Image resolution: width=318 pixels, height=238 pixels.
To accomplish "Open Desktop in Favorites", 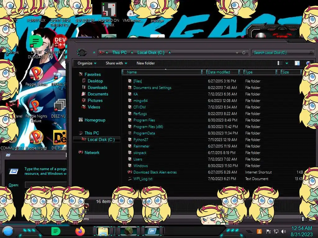I will point(95,81).
